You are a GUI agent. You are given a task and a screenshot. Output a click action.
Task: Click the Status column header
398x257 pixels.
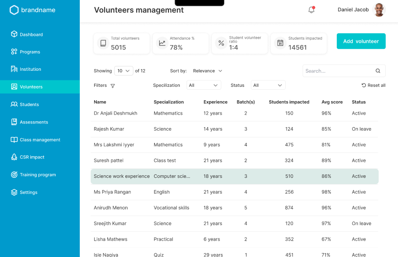click(x=359, y=102)
